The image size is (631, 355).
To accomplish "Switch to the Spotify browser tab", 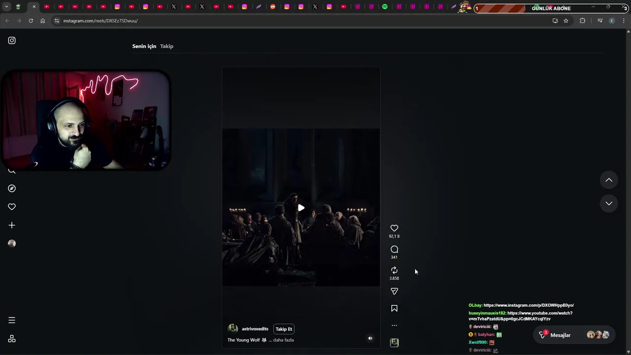I will (385, 7).
